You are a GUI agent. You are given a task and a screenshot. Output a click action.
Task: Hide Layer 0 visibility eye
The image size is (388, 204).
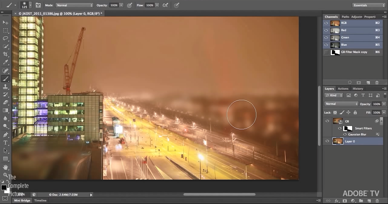click(x=327, y=141)
